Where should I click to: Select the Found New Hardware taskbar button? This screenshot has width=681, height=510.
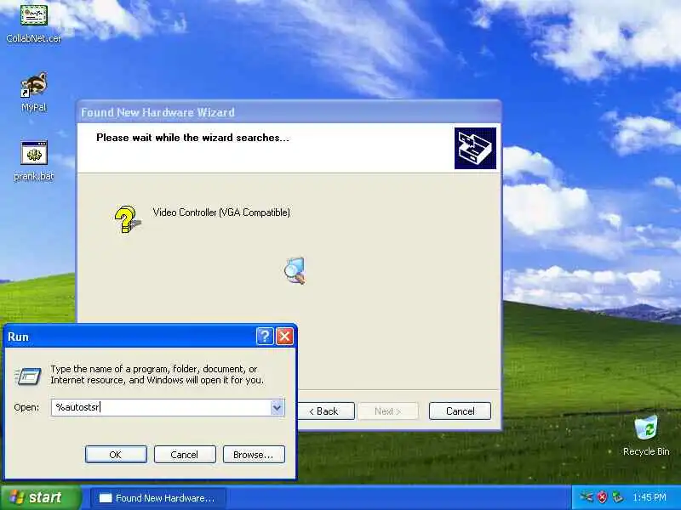pyautogui.click(x=158, y=498)
